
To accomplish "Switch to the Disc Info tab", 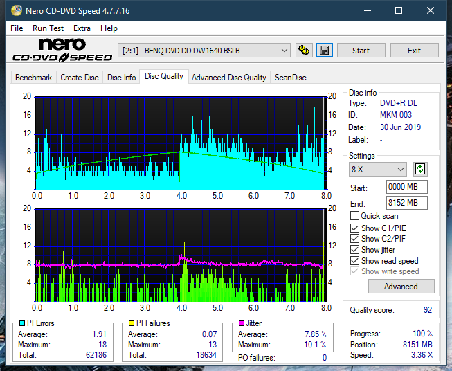I will [x=121, y=78].
